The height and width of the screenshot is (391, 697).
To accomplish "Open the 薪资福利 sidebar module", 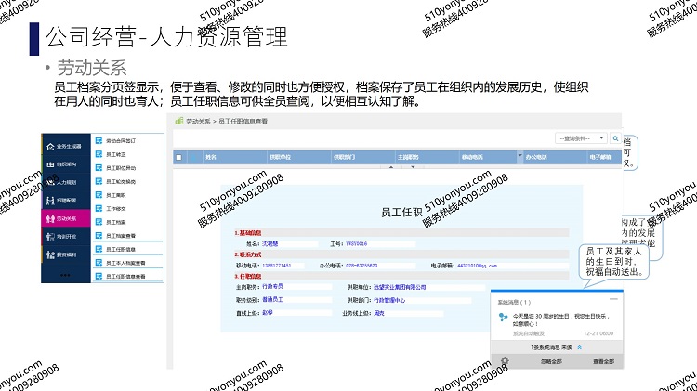I will point(67,254).
